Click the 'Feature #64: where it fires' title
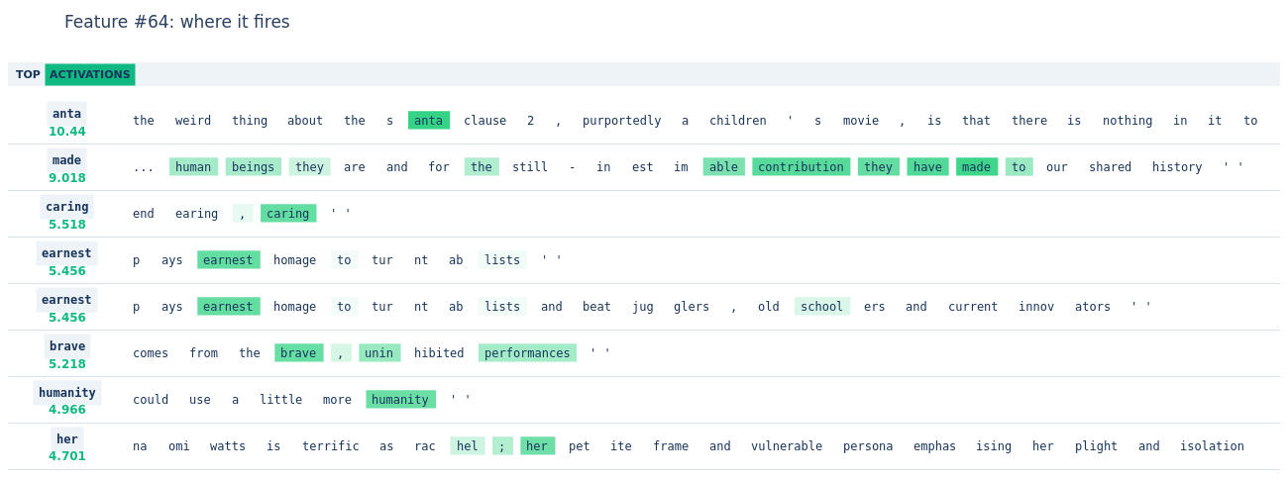This screenshot has width=1288, height=481. point(177,22)
